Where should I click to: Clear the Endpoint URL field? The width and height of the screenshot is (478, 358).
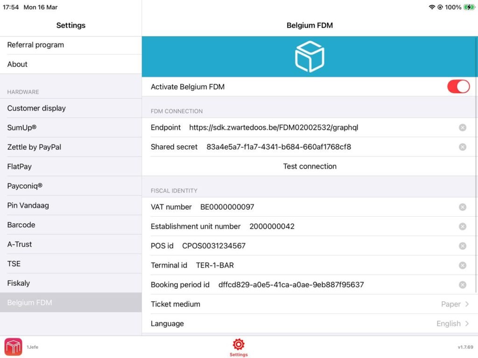[x=462, y=127]
